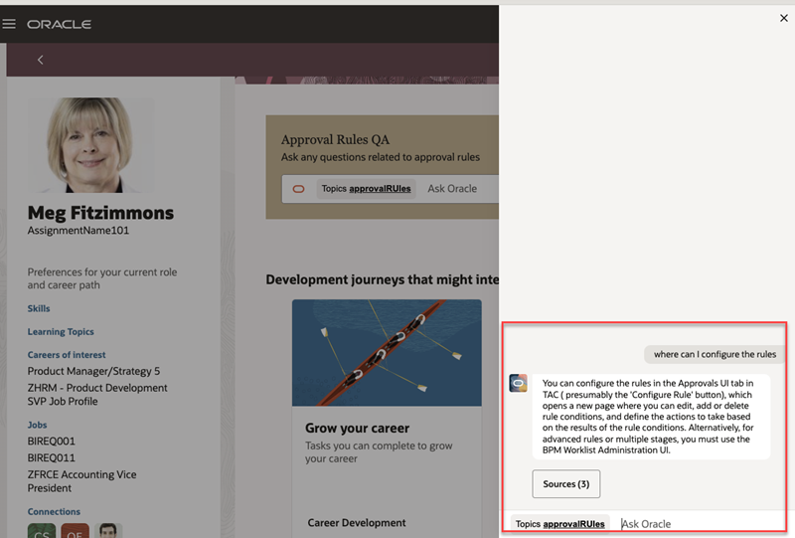
Task: Click the 'Development journeys that might' heading
Action: coord(383,279)
